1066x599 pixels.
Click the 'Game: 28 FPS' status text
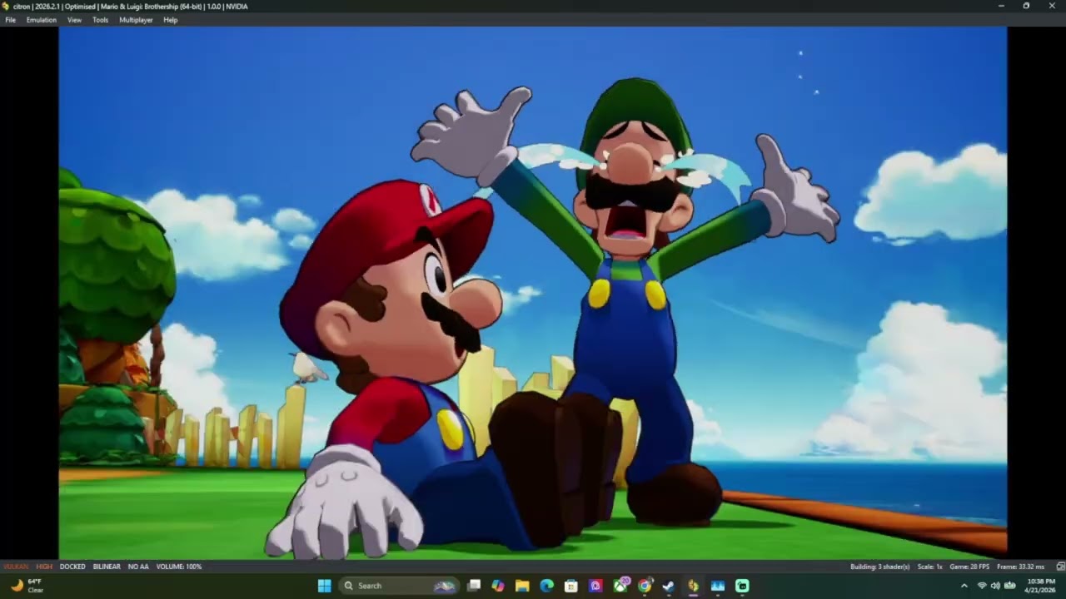969,567
